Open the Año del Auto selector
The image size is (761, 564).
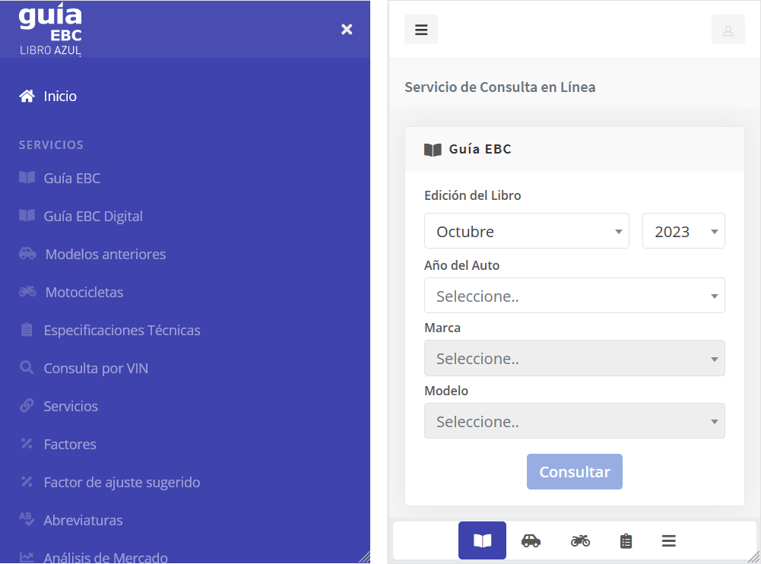click(574, 295)
